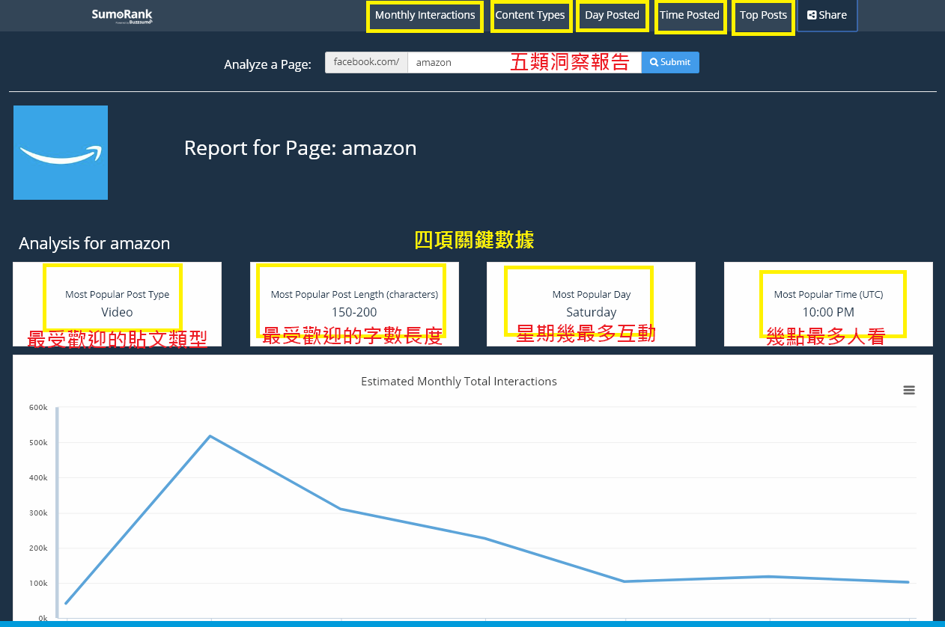This screenshot has width=945, height=627.
Task: Click the Most Popular Time (UTC) card
Action: [x=828, y=304]
